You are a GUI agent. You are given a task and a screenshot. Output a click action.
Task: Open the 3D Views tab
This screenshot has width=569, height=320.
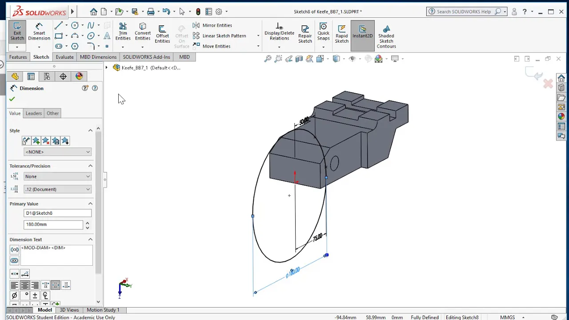[x=69, y=310]
